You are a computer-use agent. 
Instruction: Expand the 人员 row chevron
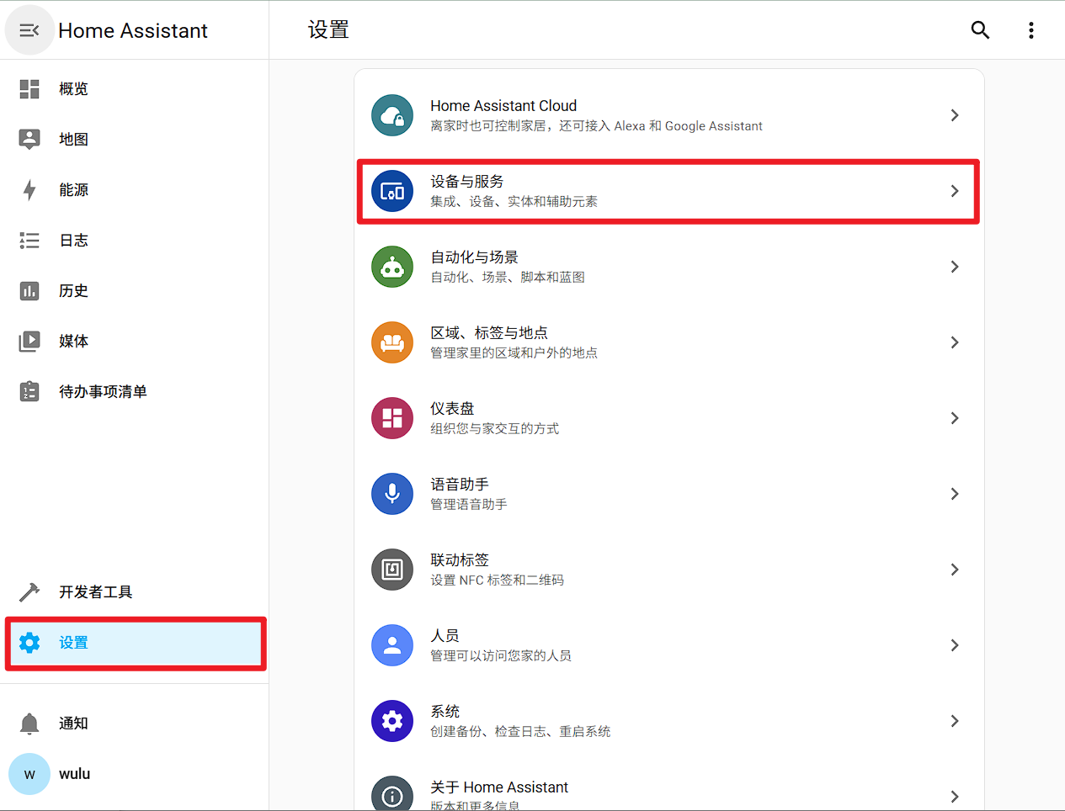[955, 645]
